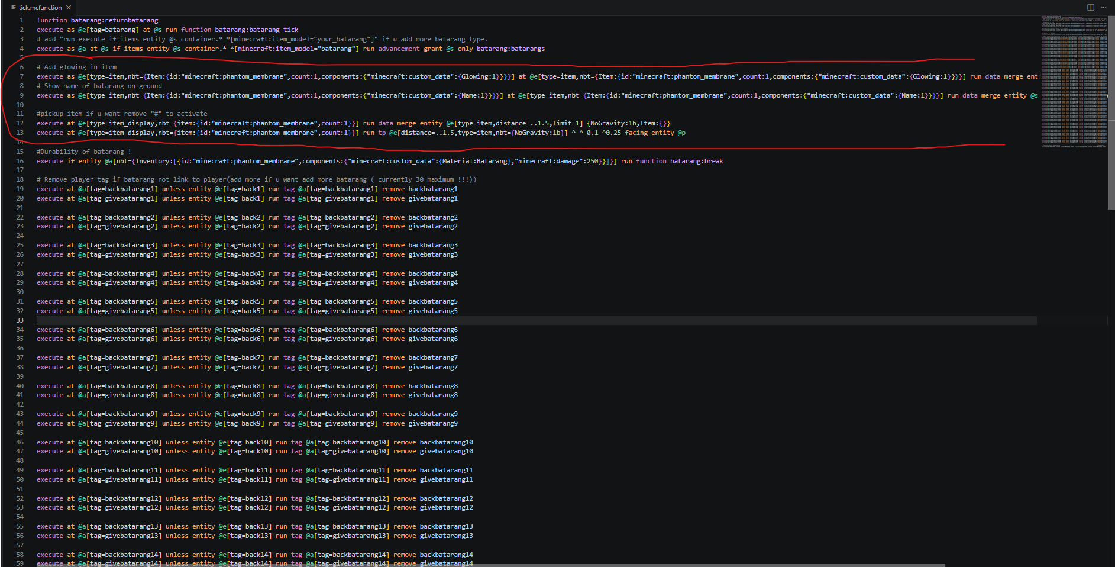
Task: Click line number 1 in the gutter
Action: click(22, 20)
